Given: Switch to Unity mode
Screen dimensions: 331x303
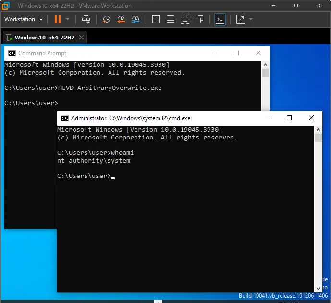Looking at the screenshot, I should point(199,19).
